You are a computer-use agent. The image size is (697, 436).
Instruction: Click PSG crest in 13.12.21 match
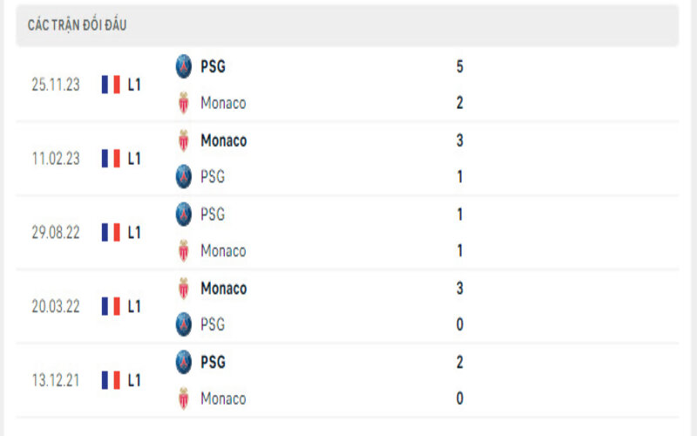[183, 362]
